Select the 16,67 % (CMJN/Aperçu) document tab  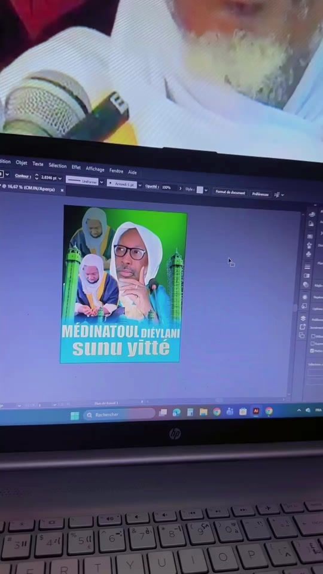click(29, 188)
